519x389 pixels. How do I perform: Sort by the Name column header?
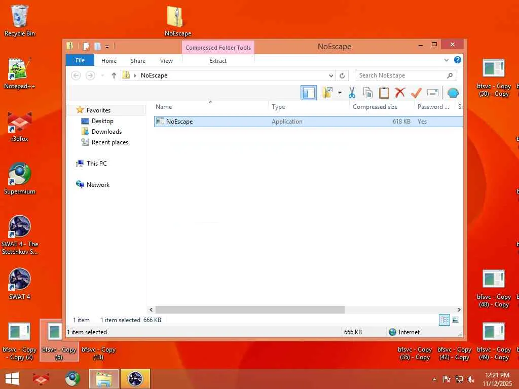click(164, 107)
